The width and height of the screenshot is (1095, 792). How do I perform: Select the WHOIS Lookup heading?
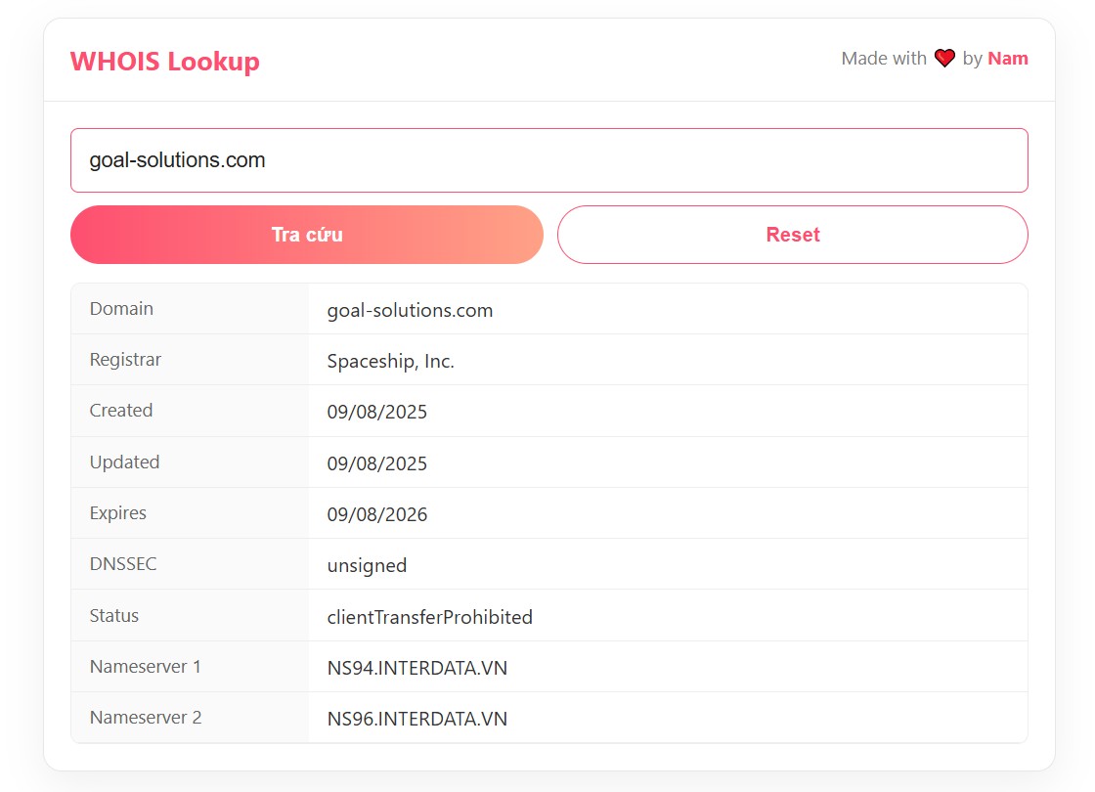click(x=164, y=61)
